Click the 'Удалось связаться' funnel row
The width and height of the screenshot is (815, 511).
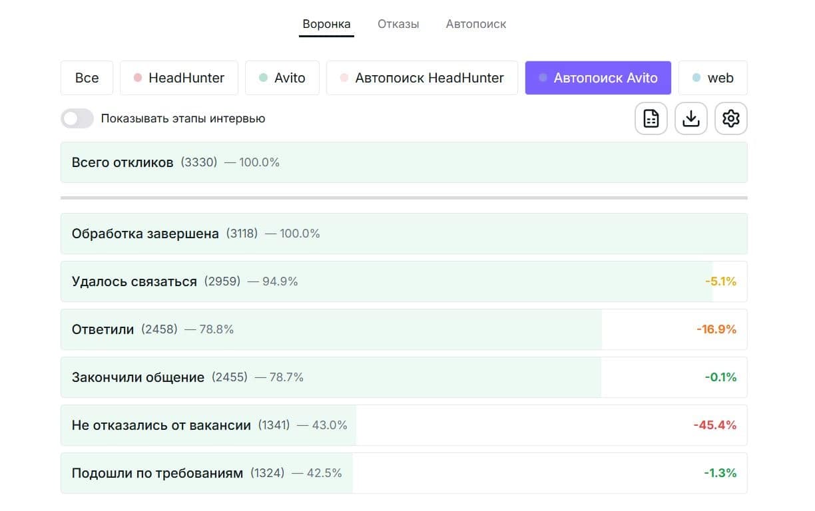coord(404,281)
